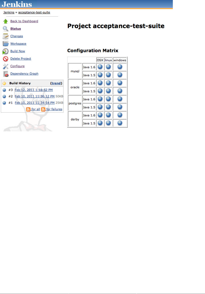Screen dimensions: 205x294
Task: Open postgres Java 1.5 linux build ball
Action: tap(108, 107)
